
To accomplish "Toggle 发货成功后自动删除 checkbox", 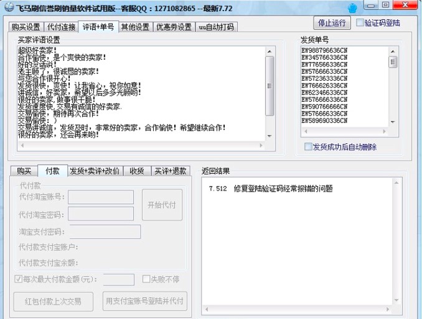I will (x=308, y=146).
